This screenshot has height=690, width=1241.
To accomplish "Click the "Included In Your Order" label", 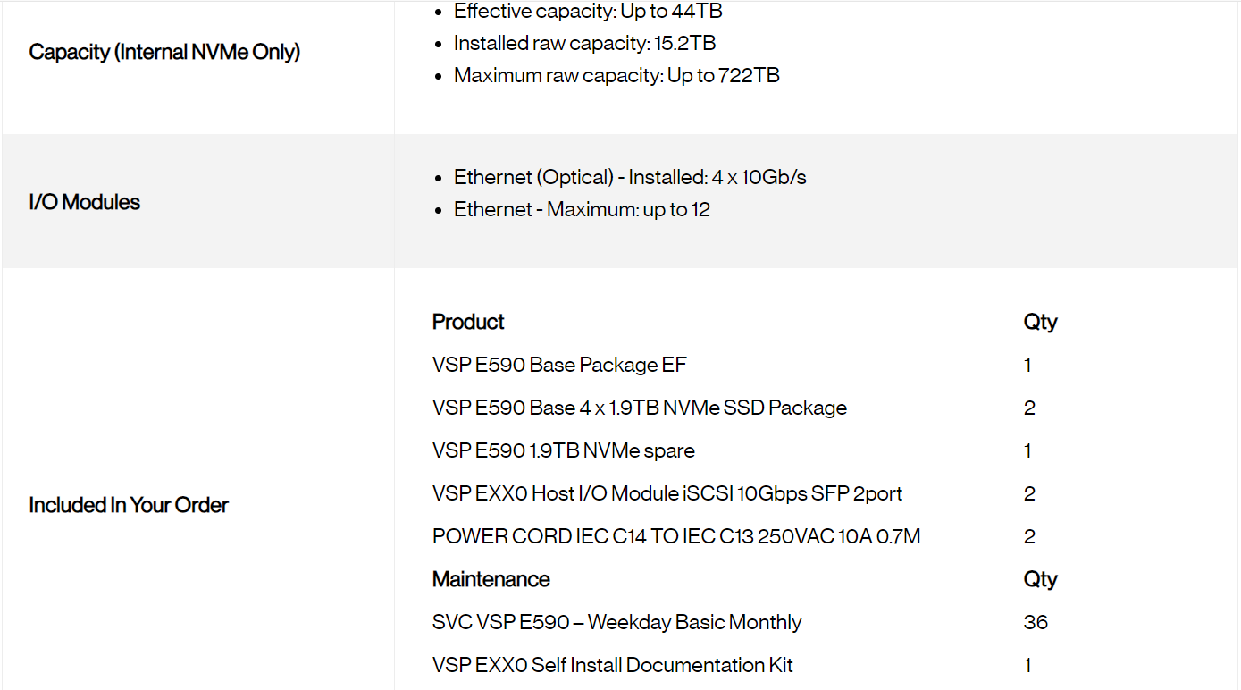I will (x=129, y=505).
